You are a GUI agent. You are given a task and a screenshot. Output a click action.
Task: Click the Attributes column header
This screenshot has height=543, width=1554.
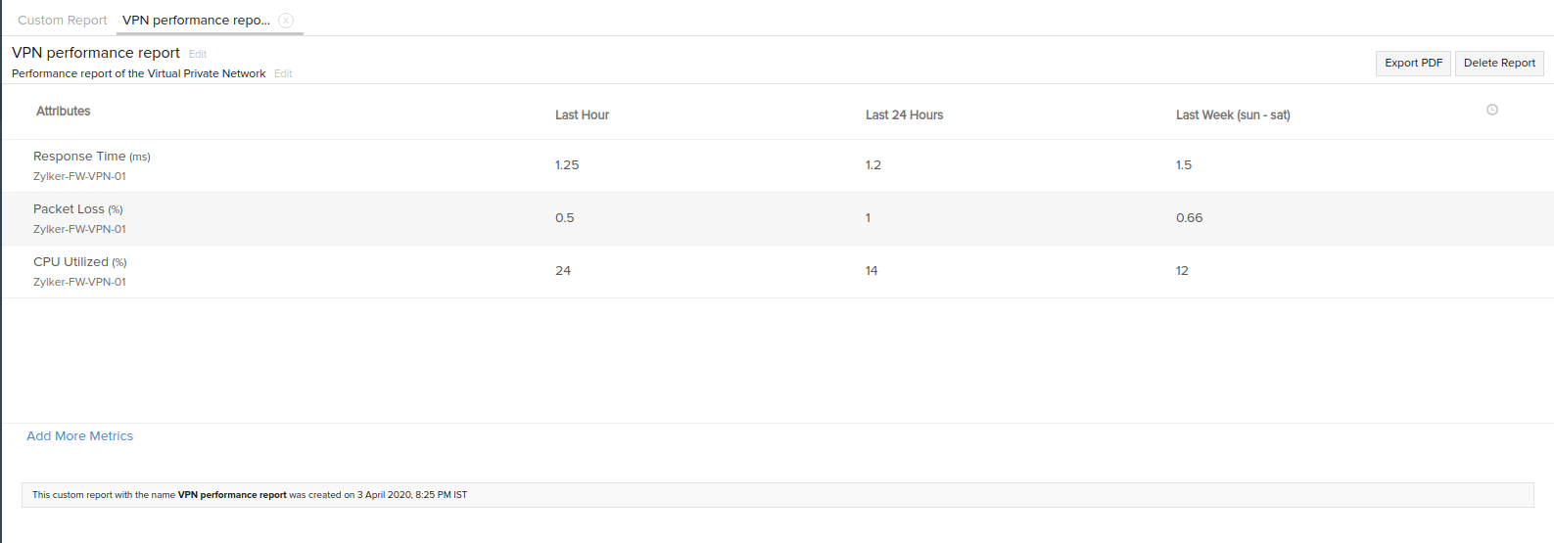tap(64, 112)
